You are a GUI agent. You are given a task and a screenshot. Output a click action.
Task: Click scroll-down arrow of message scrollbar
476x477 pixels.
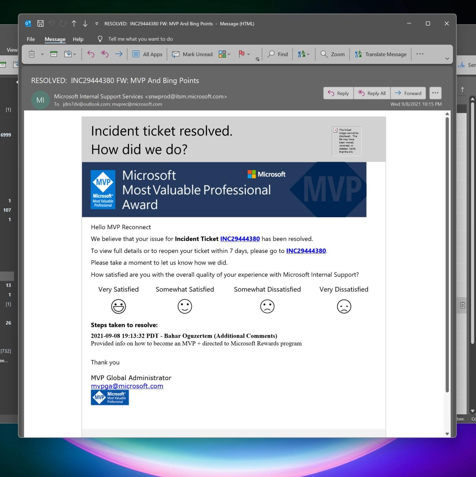point(447,434)
